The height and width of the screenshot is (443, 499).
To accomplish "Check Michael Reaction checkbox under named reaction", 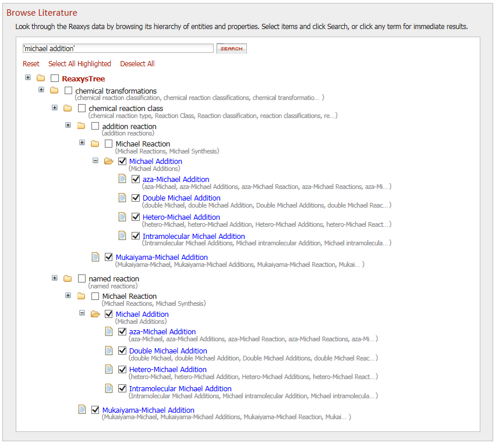I will pyautogui.click(x=95, y=296).
